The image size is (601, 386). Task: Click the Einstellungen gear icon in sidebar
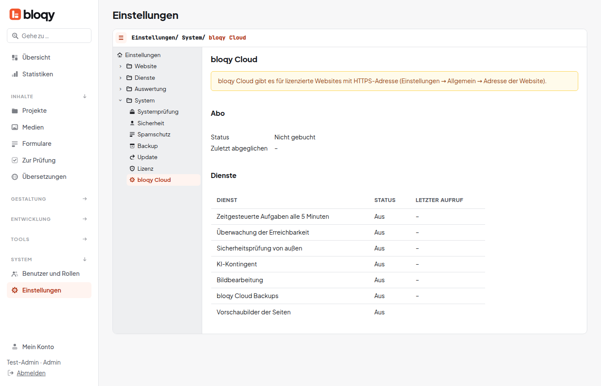[x=15, y=290]
